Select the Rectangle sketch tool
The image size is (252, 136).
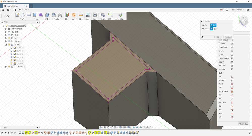[29, 15]
